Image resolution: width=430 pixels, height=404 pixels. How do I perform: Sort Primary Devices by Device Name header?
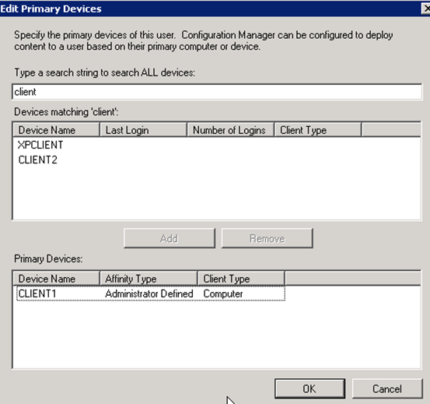[56, 279]
